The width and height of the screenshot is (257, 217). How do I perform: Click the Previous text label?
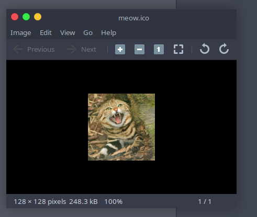pos(41,50)
